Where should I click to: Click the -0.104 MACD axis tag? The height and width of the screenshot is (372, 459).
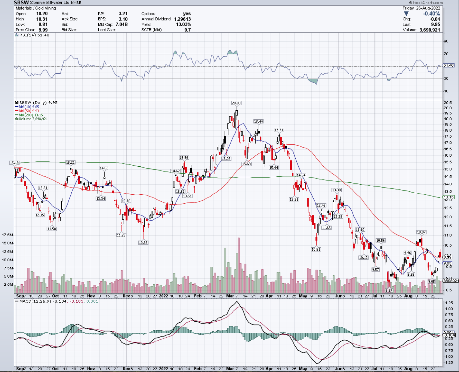pyautogui.click(x=449, y=335)
